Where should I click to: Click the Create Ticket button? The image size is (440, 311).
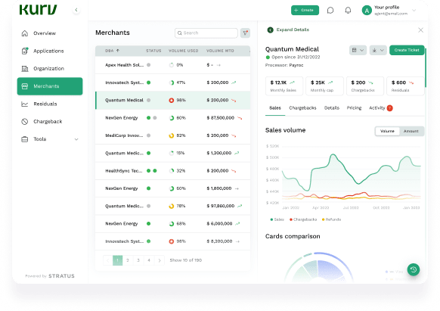click(x=407, y=50)
